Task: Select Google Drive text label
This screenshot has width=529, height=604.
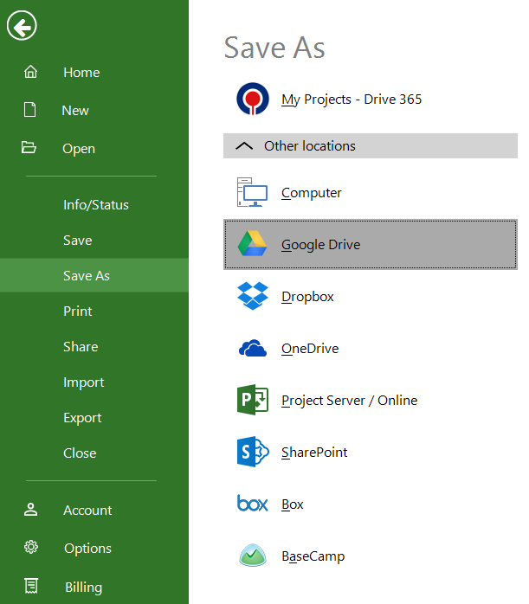Action: [x=321, y=245]
